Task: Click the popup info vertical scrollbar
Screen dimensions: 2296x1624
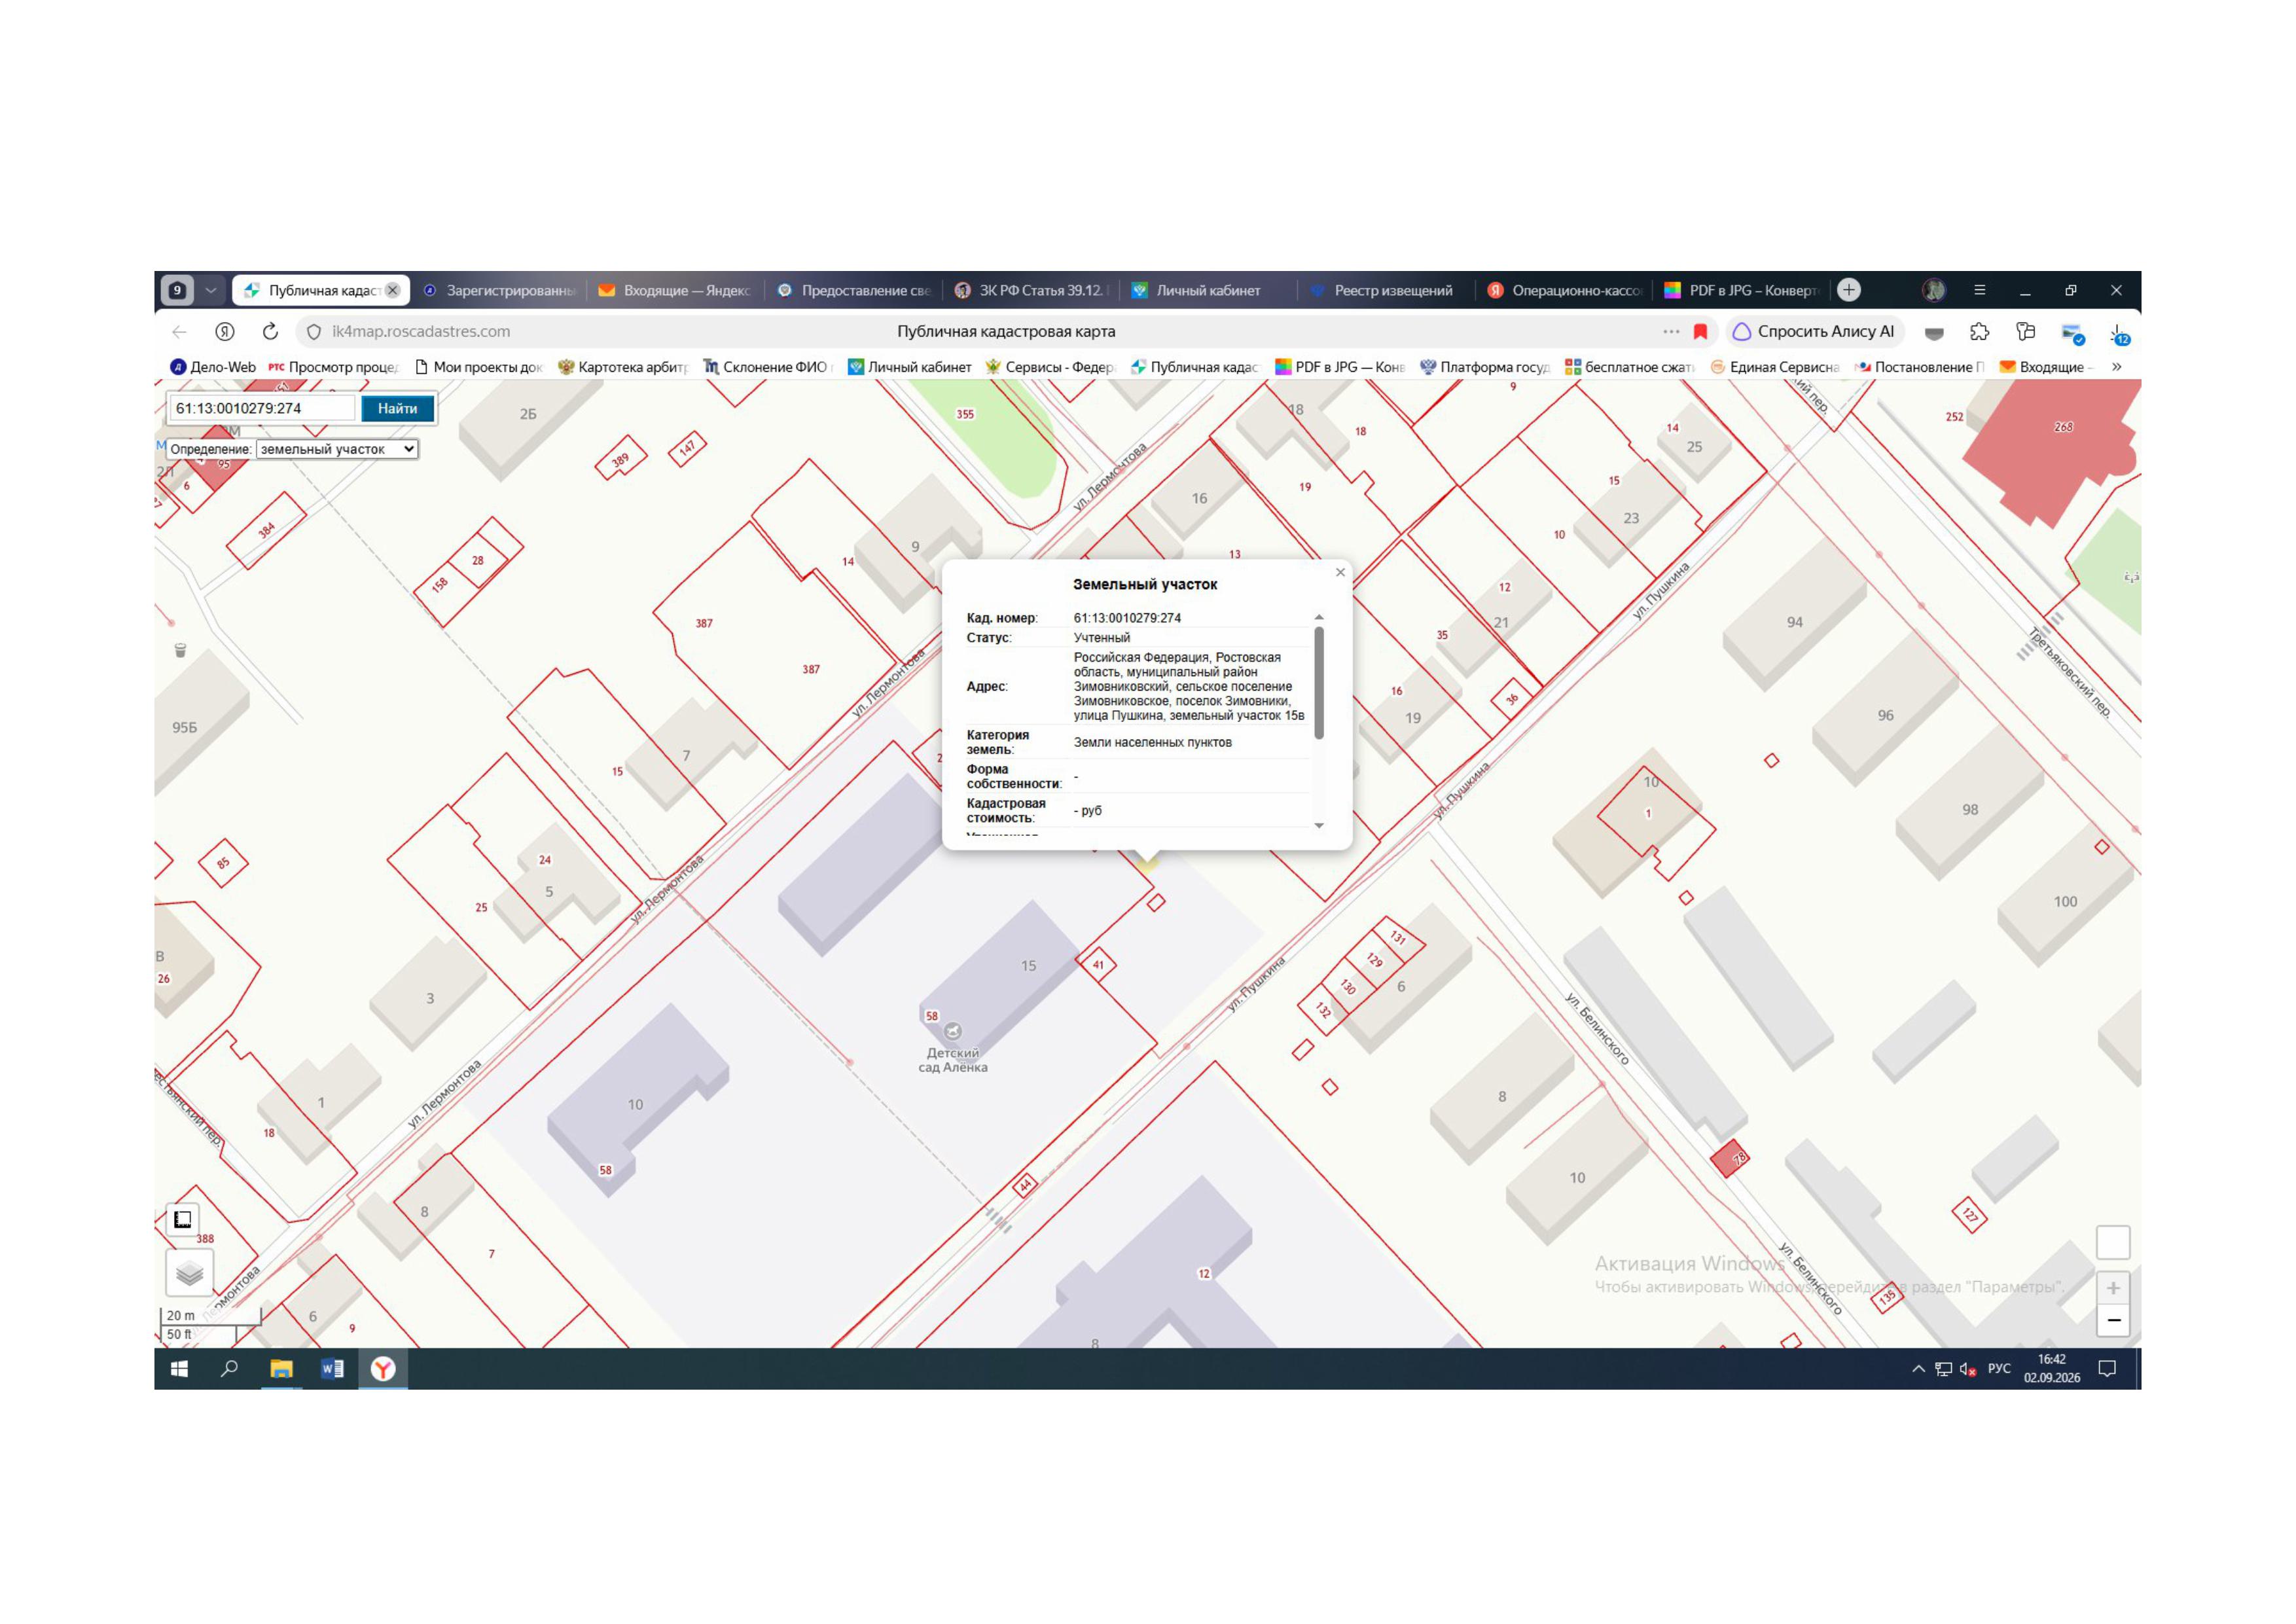Action: coord(1319,684)
